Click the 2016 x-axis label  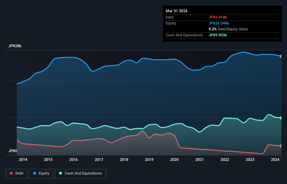(x=73, y=160)
